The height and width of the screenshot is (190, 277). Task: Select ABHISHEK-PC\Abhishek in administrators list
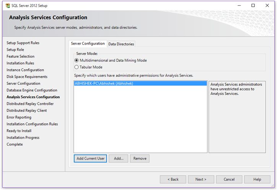(140, 84)
